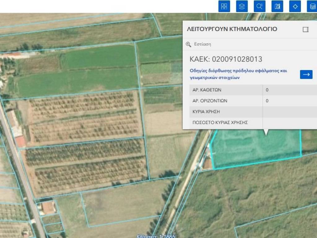Open the add data database icon
Screen dimensions: 317x238
click(312, 6)
